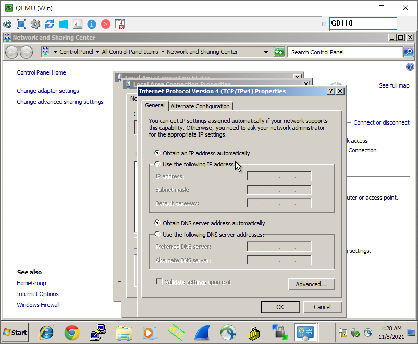Expand the Control Panel breadcrumb arrow
The height and width of the screenshot is (344, 418).
click(97, 52)
